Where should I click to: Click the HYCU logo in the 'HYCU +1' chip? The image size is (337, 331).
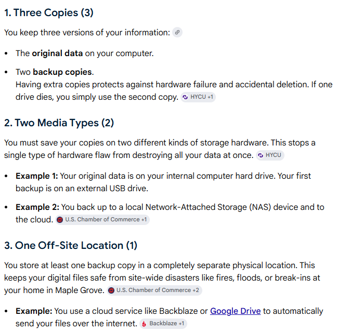(x=185, y=97)
